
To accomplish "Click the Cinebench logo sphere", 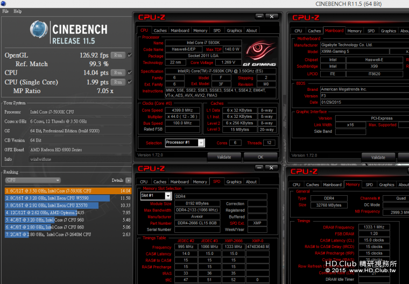I will point(39,29).
